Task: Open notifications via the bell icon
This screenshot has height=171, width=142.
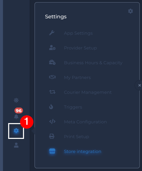Action: tap(16, 116)
